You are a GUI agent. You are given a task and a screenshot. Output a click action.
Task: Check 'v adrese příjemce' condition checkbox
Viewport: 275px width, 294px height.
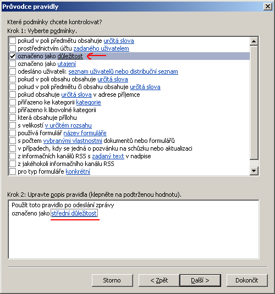pos(13,95)
